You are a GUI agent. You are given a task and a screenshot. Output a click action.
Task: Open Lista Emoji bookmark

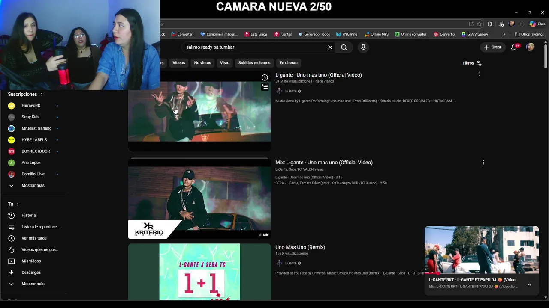point(255,34)
